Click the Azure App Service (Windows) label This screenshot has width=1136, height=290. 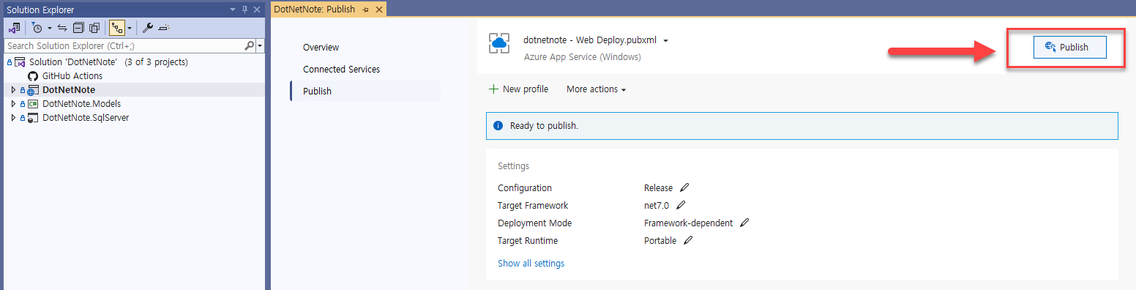point(583,56)
